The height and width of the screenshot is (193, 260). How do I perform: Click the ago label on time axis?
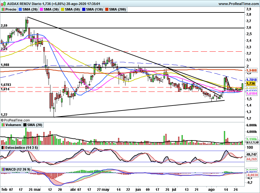coord(211,190)
